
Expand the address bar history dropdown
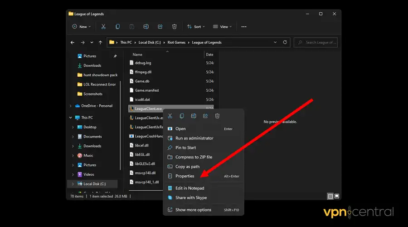coord(275,42)
